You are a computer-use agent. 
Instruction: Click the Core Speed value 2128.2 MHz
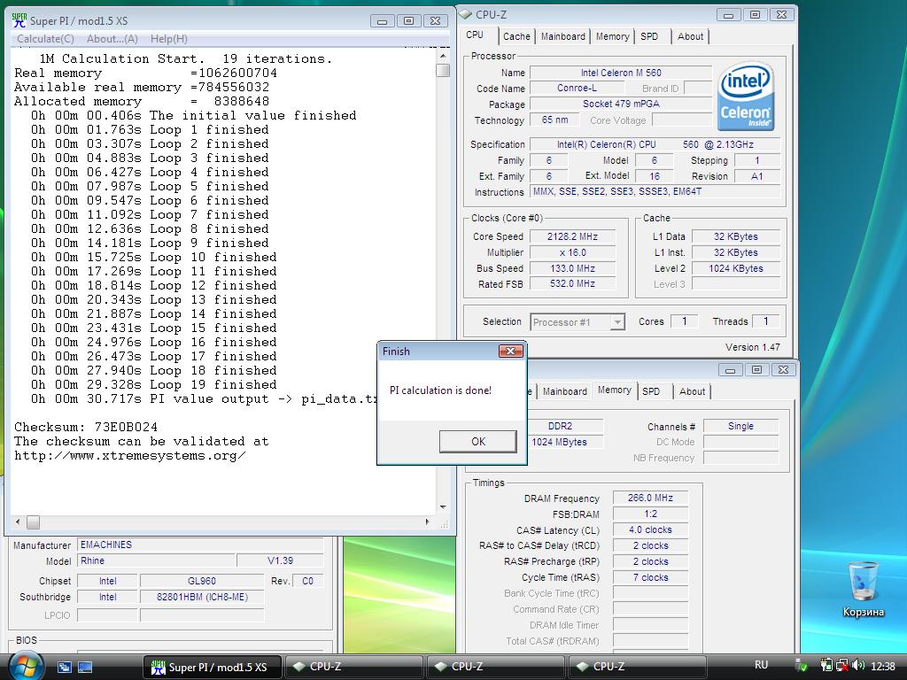coord(572,236)
